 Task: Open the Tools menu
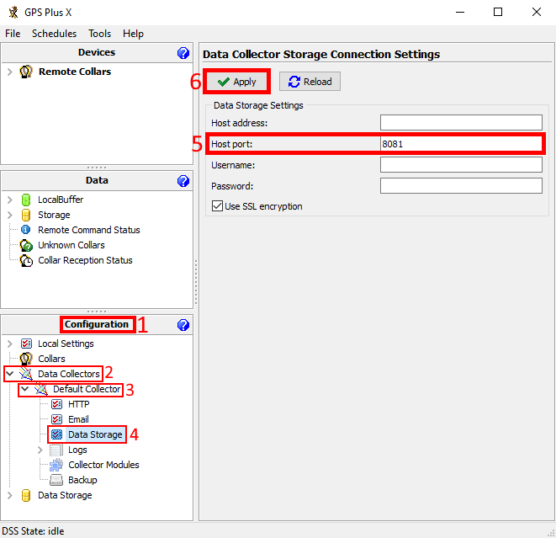(99, 34)
